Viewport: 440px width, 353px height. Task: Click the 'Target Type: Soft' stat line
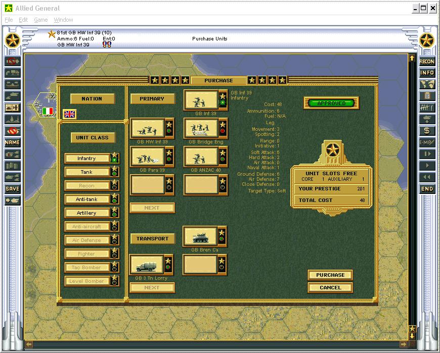coord(267,191)
